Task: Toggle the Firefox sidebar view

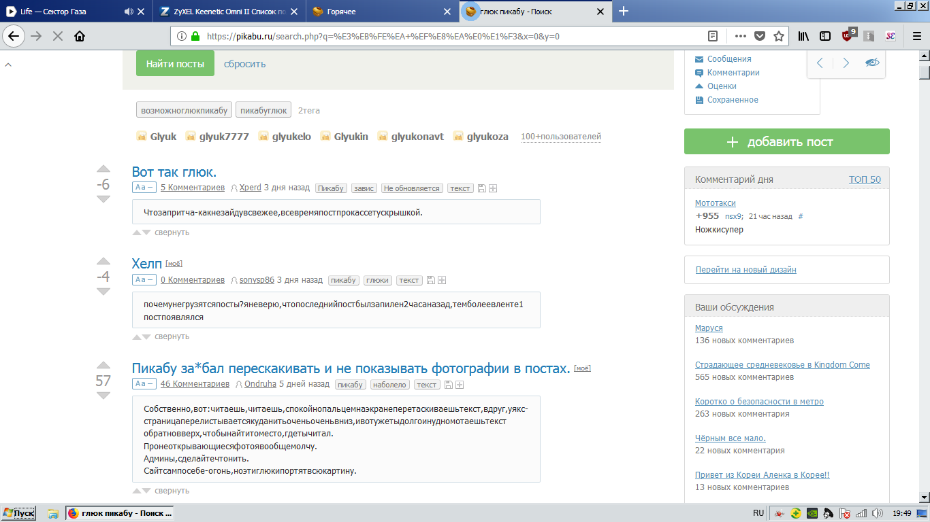Action: (825, 36)
